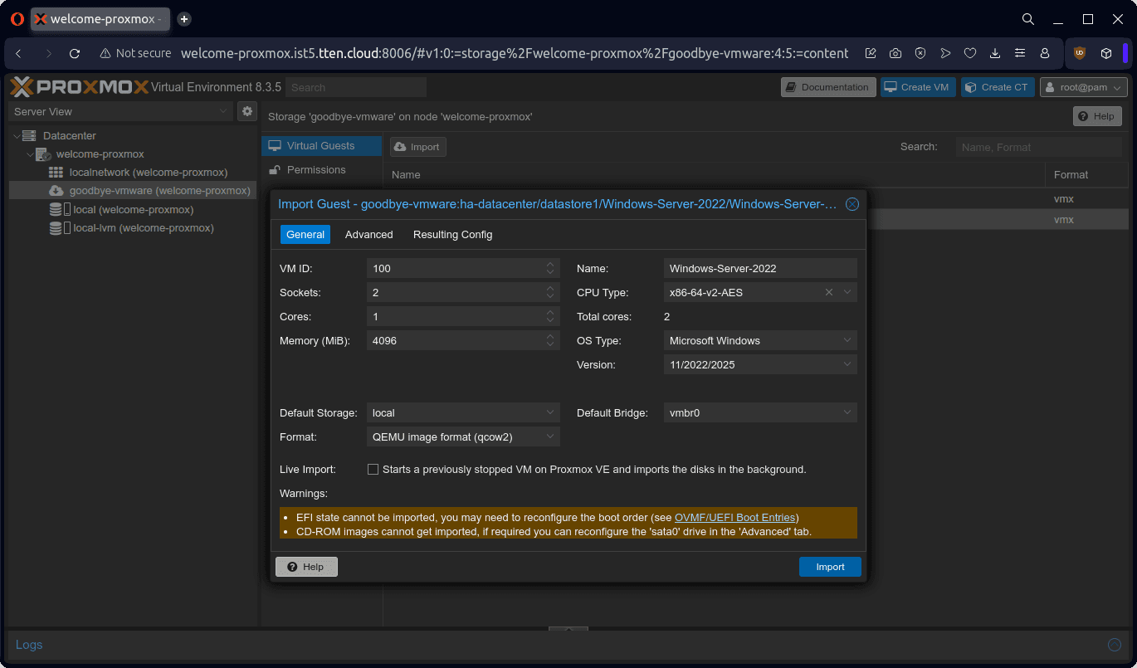Screen dimensions: 1137x668
Task: Click the browser reload page icon
Action: 75,53
